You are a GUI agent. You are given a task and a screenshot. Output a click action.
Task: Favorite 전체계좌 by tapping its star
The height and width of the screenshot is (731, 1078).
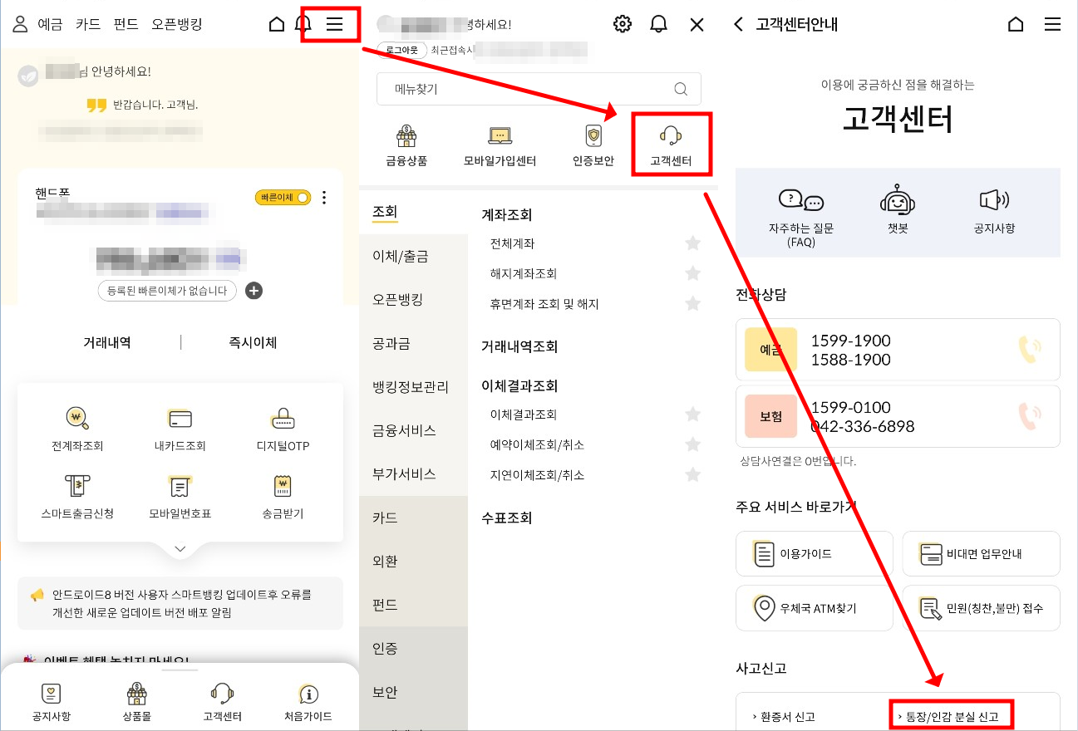tap(692, 243)
